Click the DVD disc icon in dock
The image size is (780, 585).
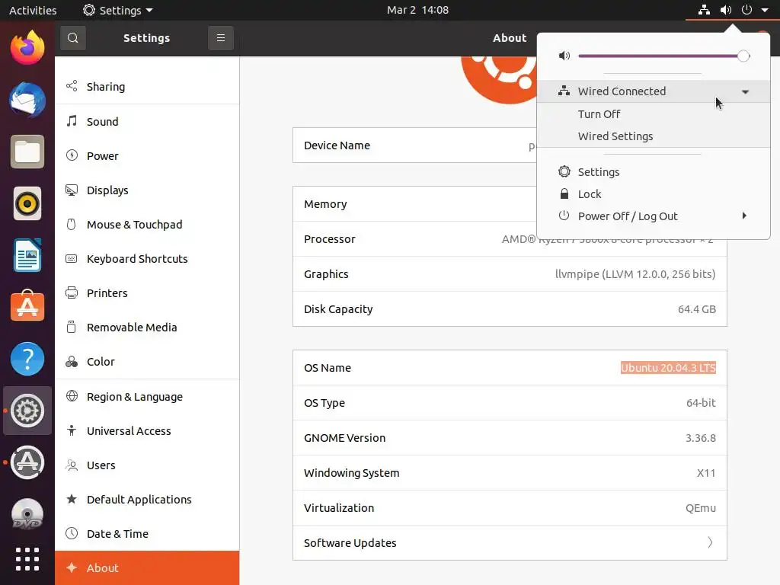point(27,514)
